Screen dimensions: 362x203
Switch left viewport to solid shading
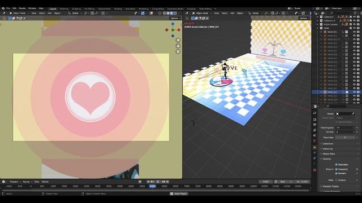pyautogui.click(x=168, y=14)
